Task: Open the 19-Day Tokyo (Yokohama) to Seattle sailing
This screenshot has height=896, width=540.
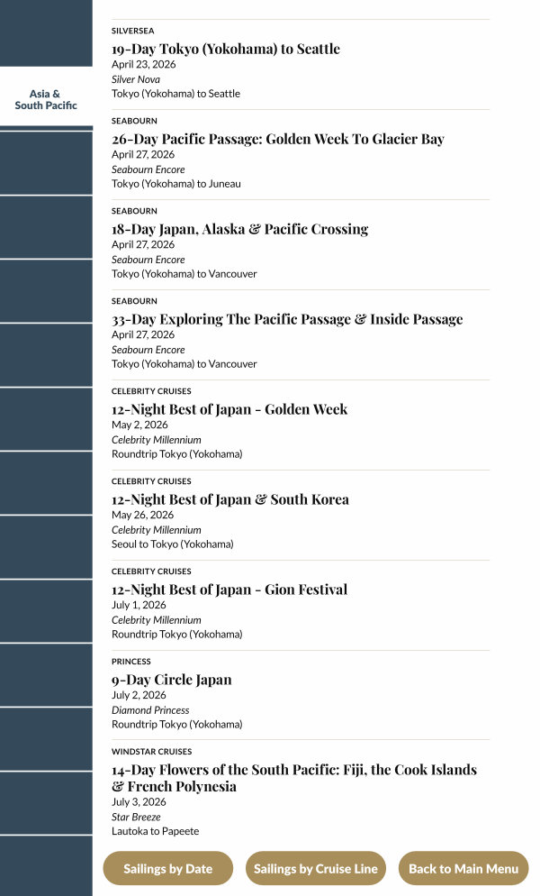Action: 226,49
